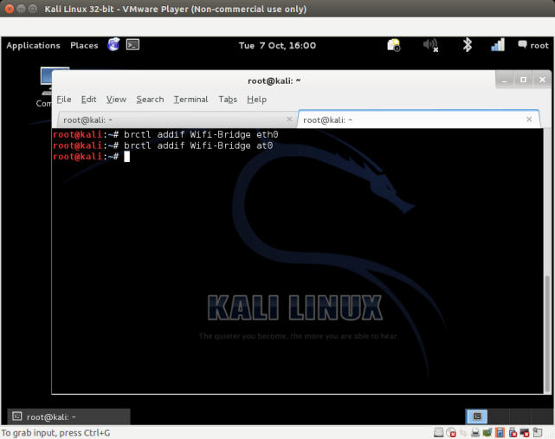The height and width of the screenshot is (439, 555).
Task: Click the update notification icon in the panel
Action: pyautogui.click(x=394, y=45)
